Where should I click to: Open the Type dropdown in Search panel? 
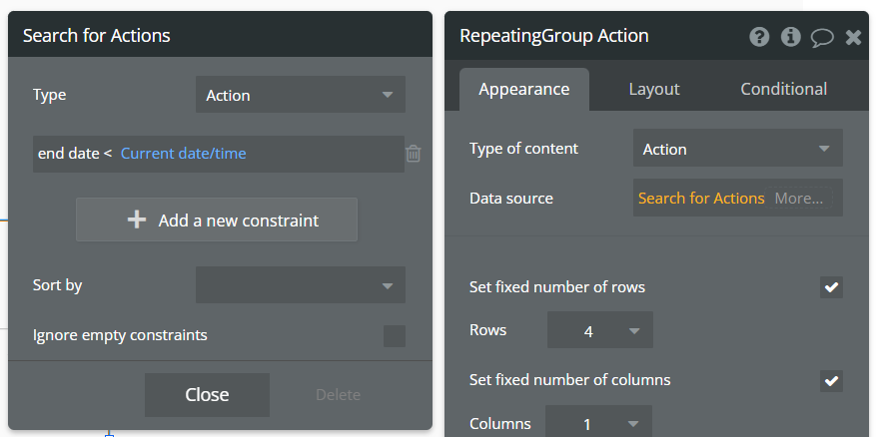[x=300, y=95]
